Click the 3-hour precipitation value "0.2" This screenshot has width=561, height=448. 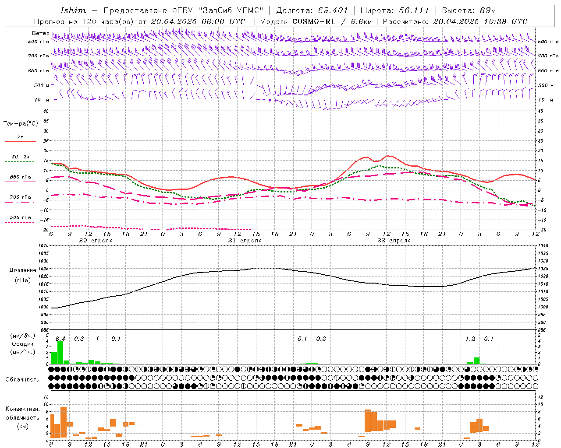click(x=321, y=339)
